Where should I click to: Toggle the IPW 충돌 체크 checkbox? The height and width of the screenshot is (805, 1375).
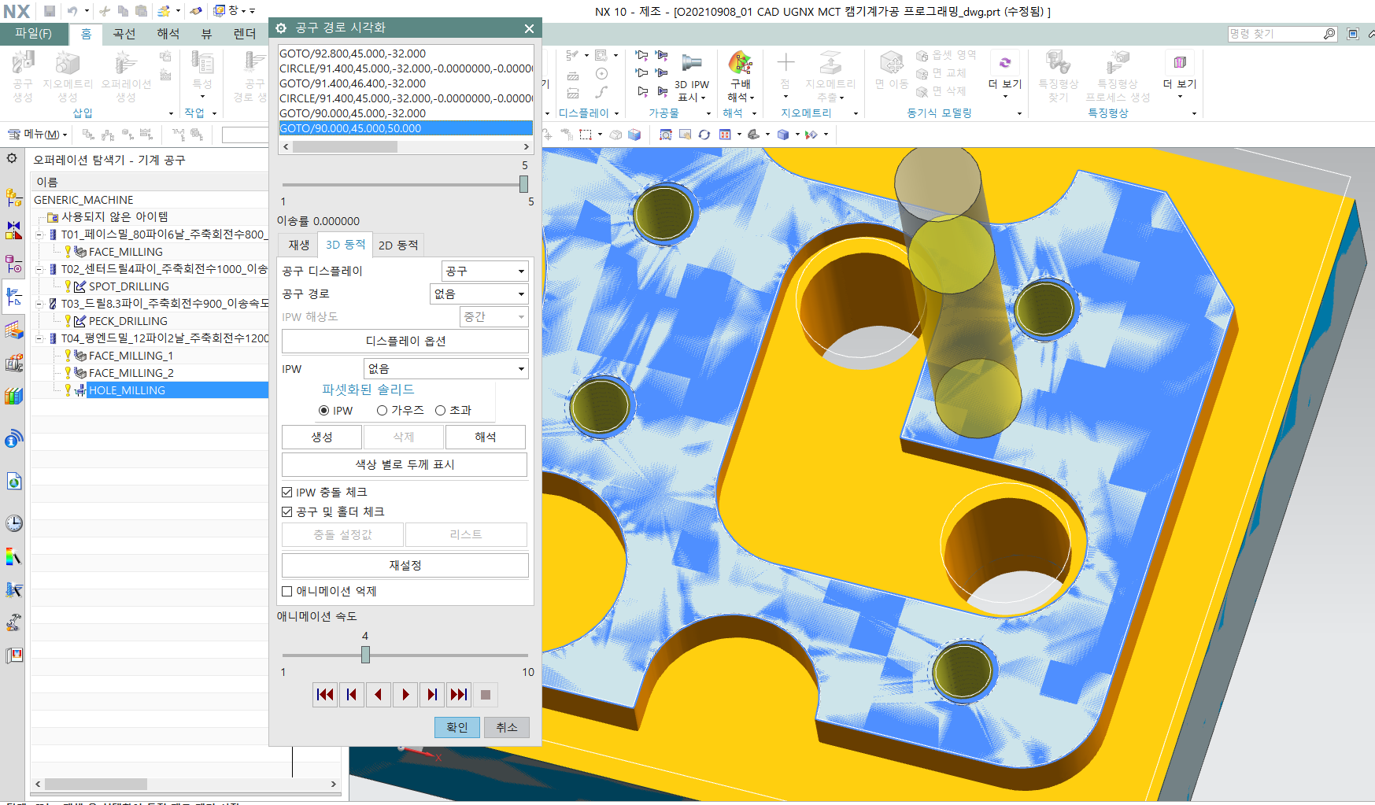coord(287,493)
